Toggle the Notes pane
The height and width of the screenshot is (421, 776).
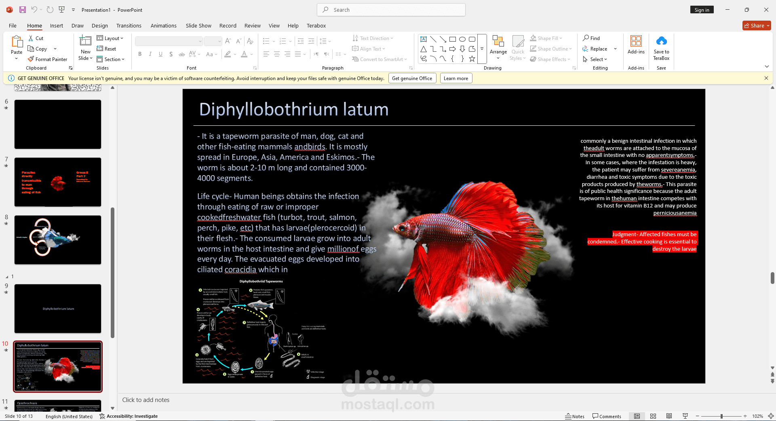click(x=575, y=416)
